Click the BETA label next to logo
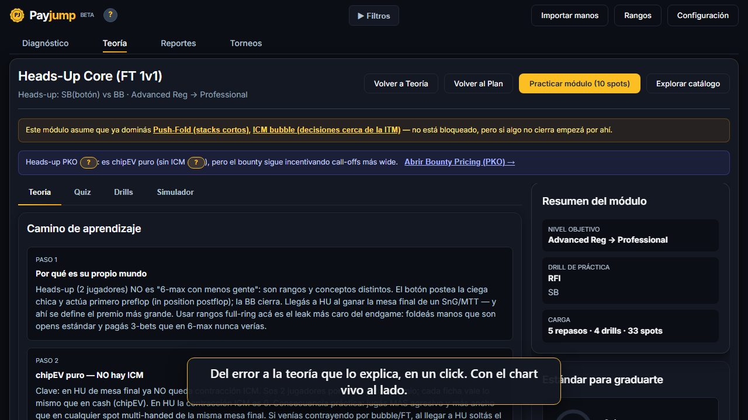The height and width of the screenshot is (420, 748). tap(87, 15)
